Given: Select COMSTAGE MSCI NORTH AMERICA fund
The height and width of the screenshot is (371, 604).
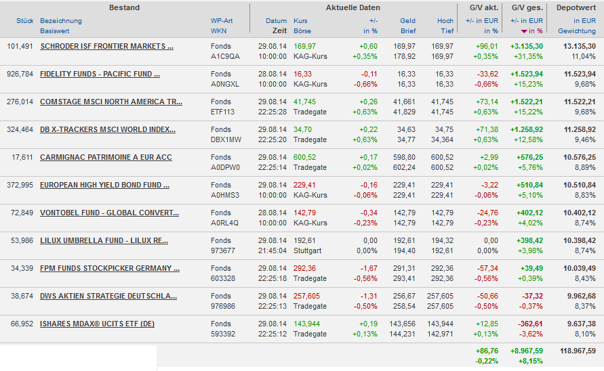Looking at the screenshot, I should tap(110, 102).
